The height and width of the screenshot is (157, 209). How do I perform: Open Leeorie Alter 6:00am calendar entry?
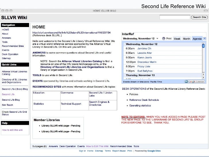144,53
